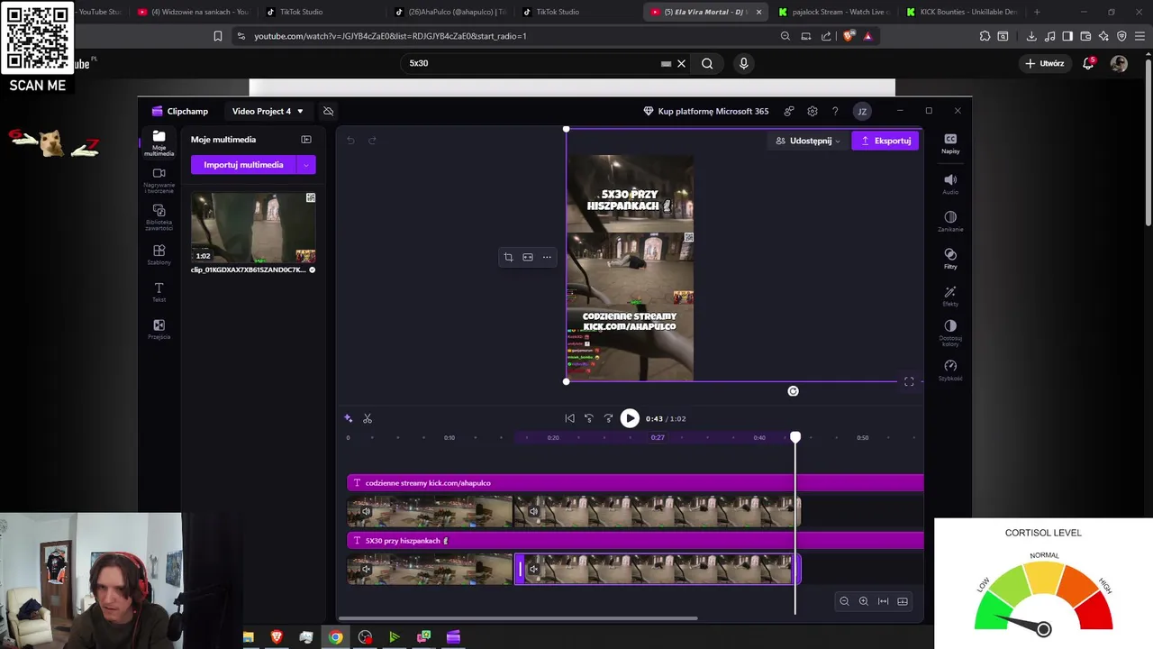The height and width of the screenshot is (649, 1153).
Task: Open Brave browser from taskbar
Action: point(277,637)
